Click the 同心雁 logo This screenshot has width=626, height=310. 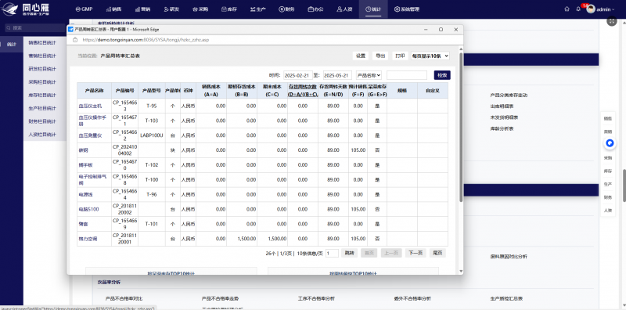26,9
